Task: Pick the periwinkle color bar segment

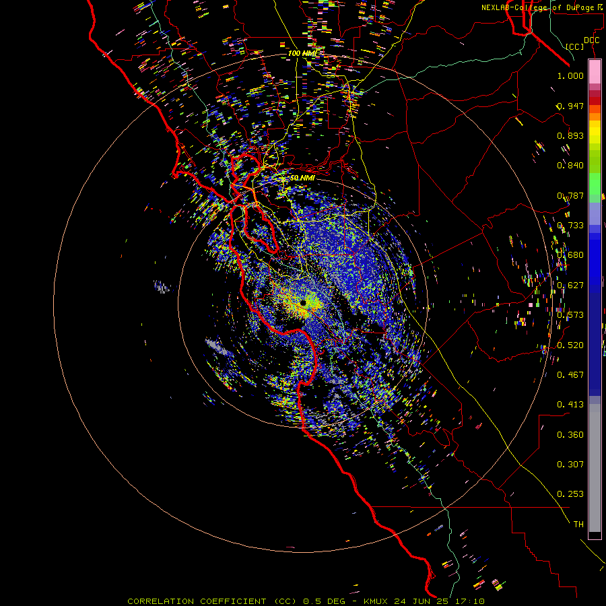Action: click(x=595, y=213)
